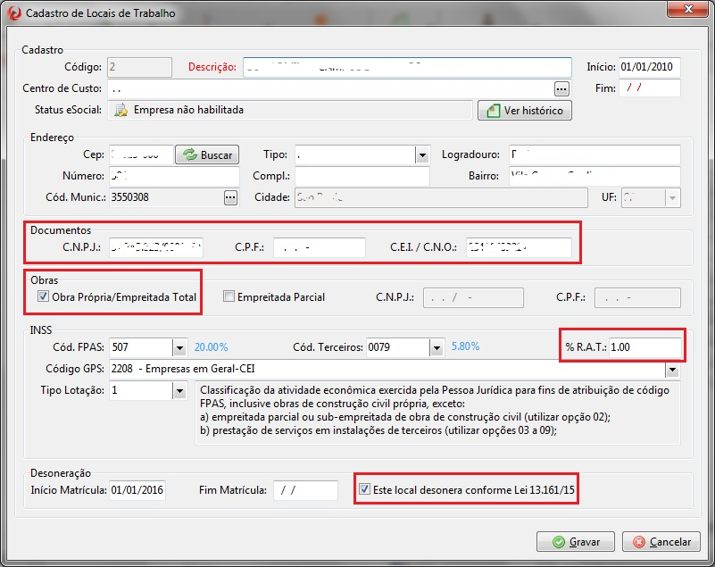Click the 20.00% FPAS rate text

click(x=212, y=347)
